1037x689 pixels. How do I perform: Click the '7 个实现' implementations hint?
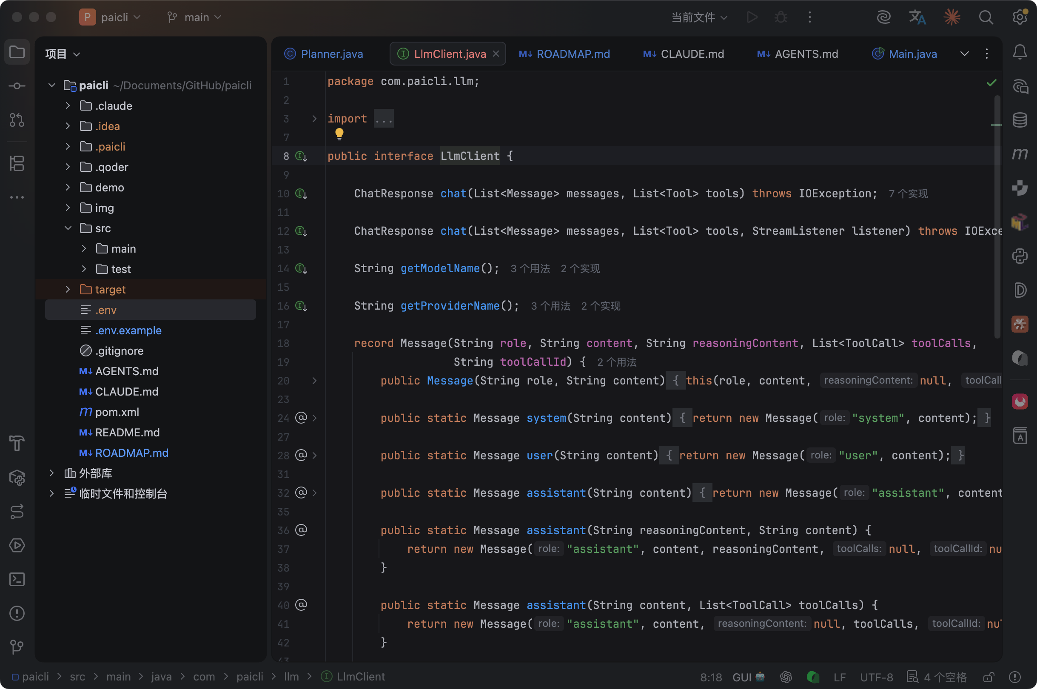[x=908, y=194]
